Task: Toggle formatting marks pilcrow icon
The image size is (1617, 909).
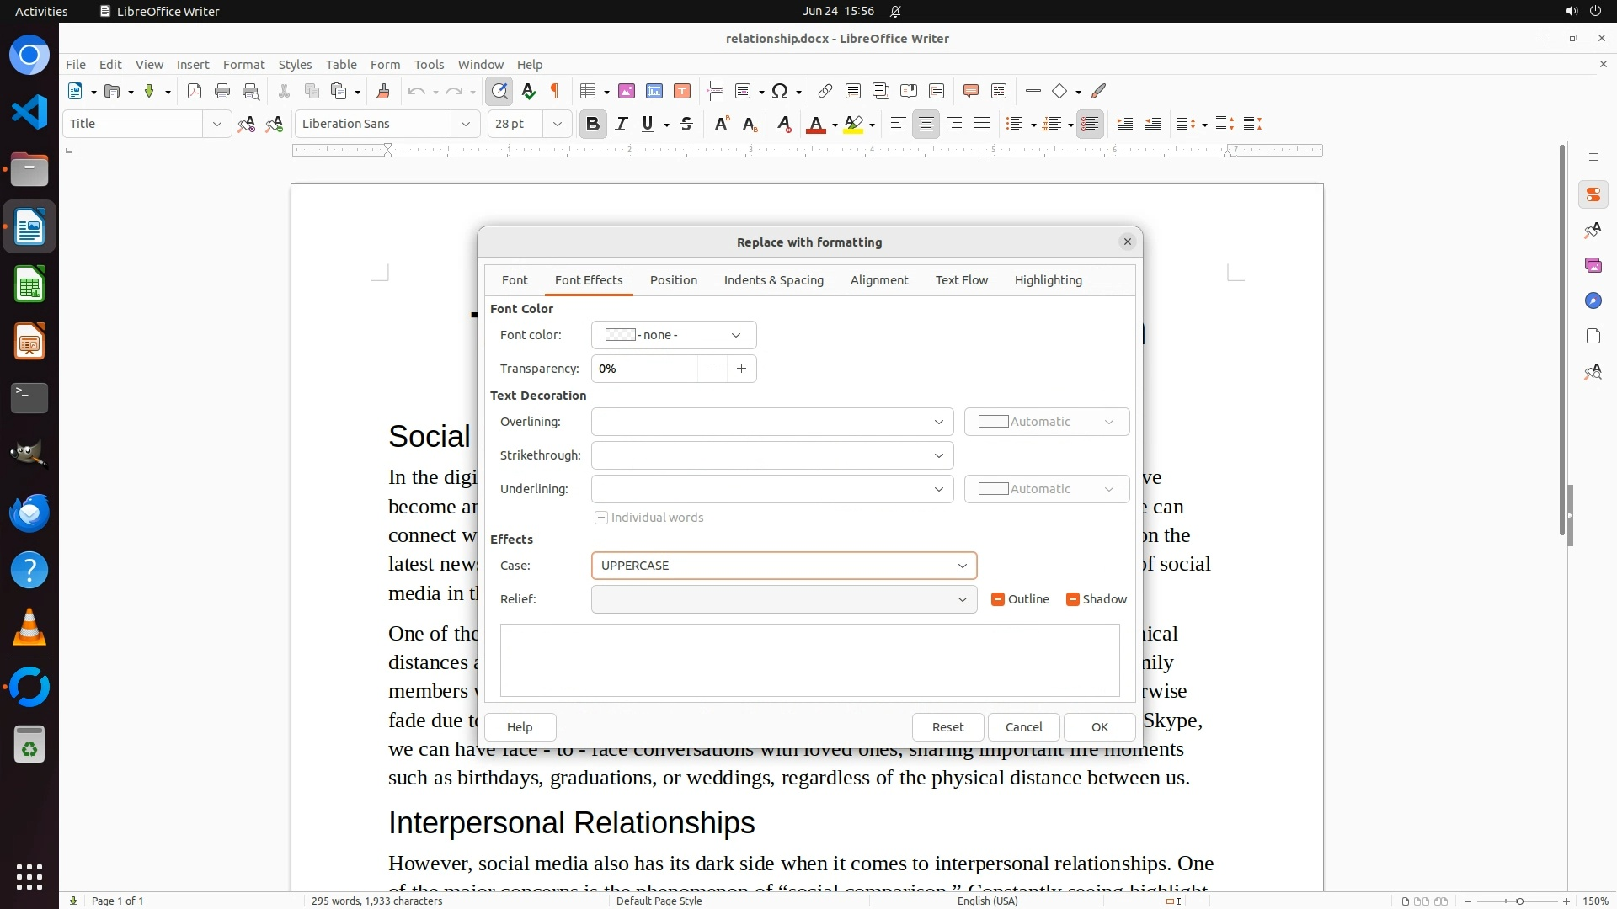Action: click(555, 91)
